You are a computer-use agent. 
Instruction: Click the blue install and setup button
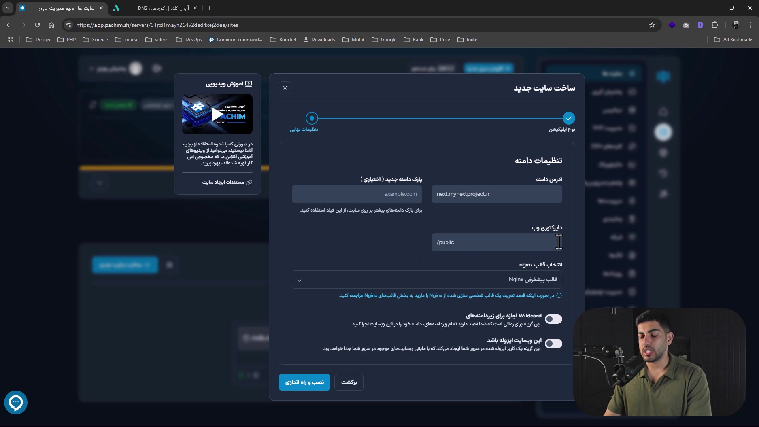click(x=304, y=382)
